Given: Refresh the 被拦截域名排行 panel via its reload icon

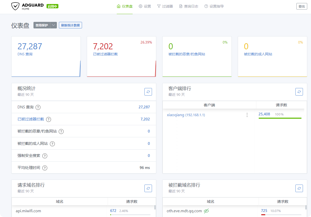Looking at the screenshot, I should click(299, 188).
